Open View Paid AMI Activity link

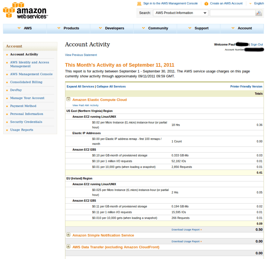coord(85,105)
